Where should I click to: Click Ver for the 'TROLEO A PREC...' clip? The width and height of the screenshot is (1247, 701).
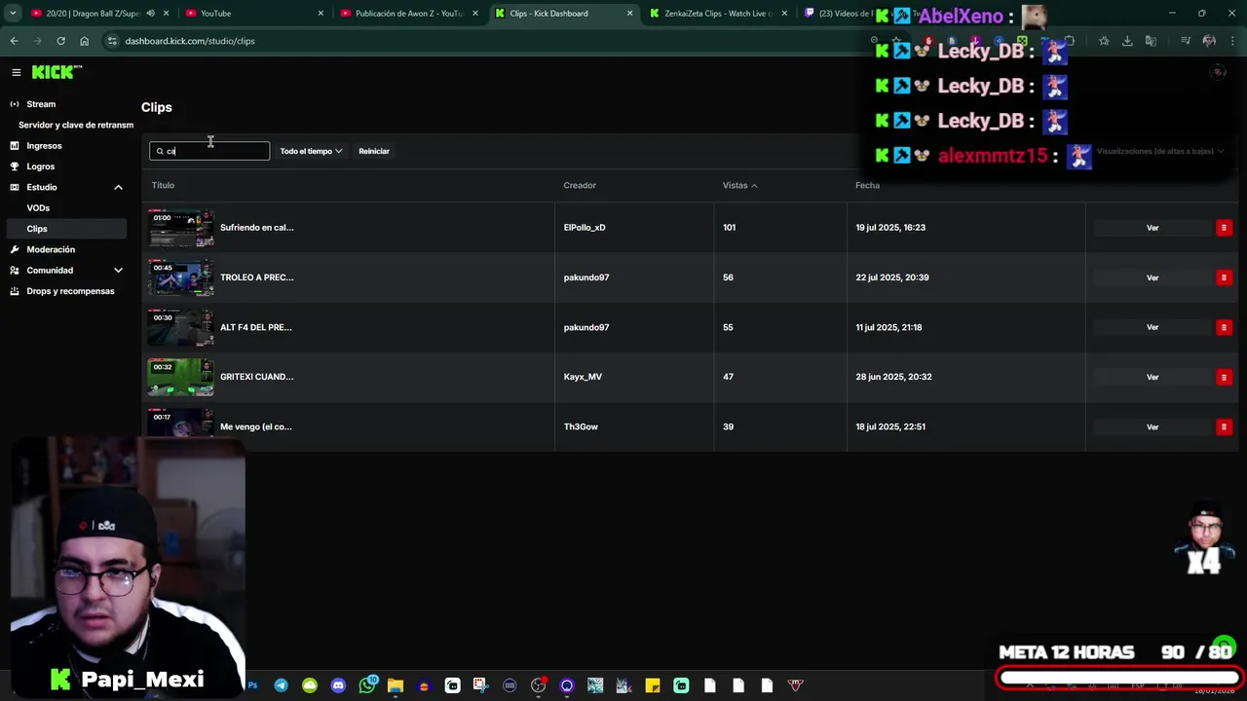[1153, 277]
